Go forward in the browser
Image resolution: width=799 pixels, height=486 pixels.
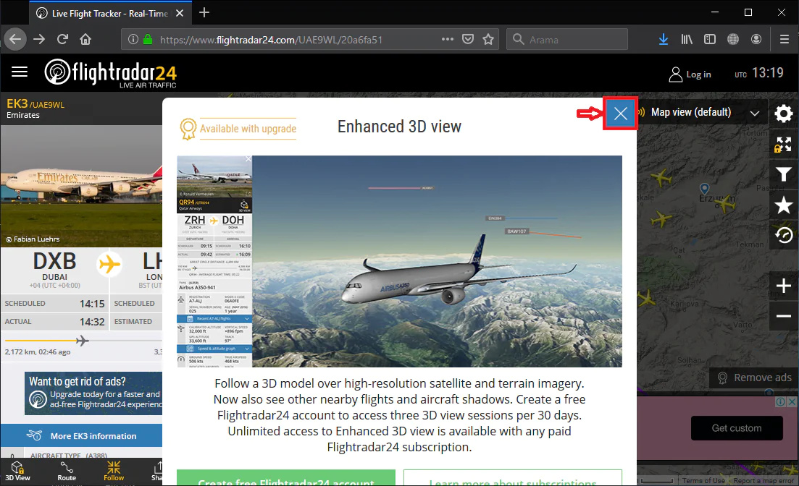click(39, 39)
